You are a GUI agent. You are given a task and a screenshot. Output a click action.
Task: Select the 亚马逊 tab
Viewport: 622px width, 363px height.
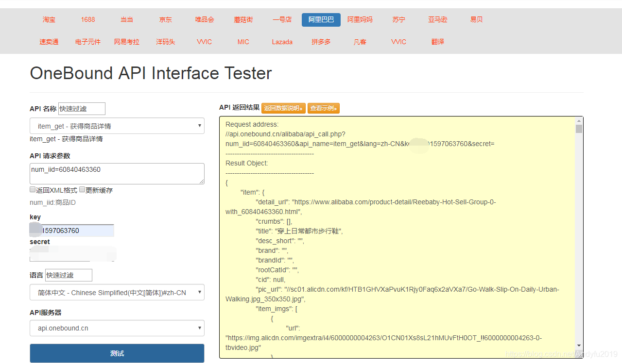tap(438, 20)
